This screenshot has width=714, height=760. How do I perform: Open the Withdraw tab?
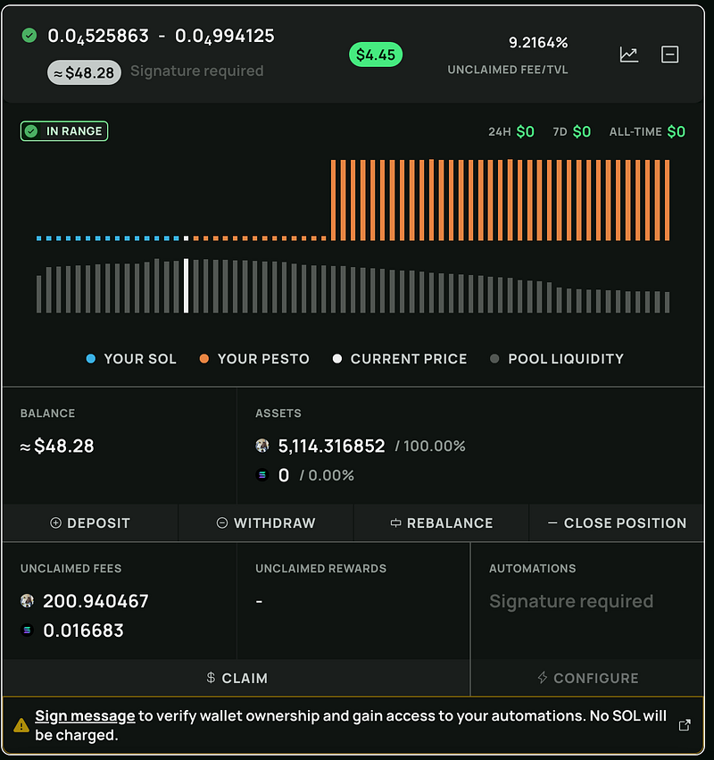tap(265, 523)
